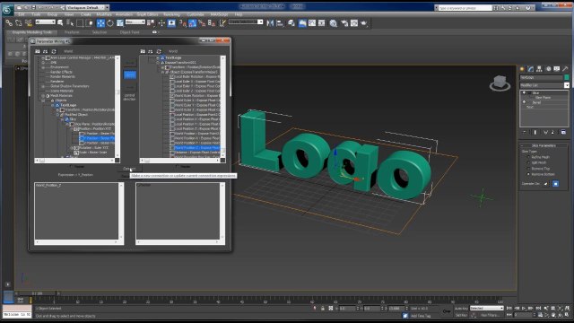Pick the Select Object arrow tool
The width and height of the screenshot is (574, 323).
click(60, 23)
